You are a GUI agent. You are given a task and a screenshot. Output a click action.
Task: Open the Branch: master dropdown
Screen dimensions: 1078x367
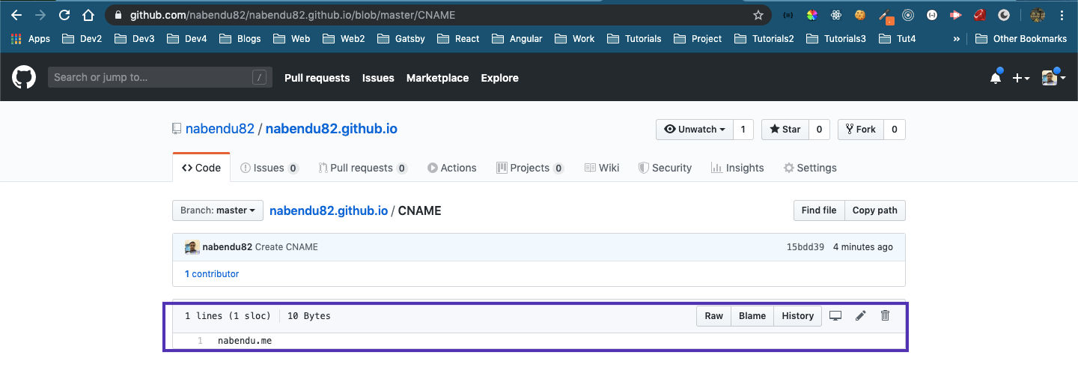point(218,210)
